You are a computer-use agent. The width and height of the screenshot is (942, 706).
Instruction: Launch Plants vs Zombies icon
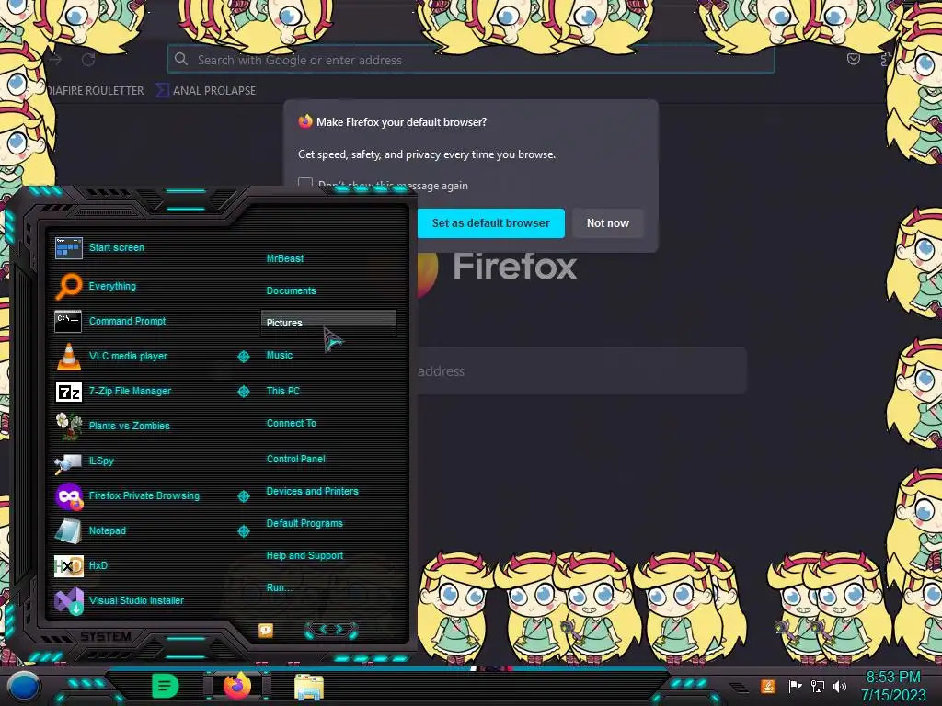pyautogui.click(x=68, y=426)
